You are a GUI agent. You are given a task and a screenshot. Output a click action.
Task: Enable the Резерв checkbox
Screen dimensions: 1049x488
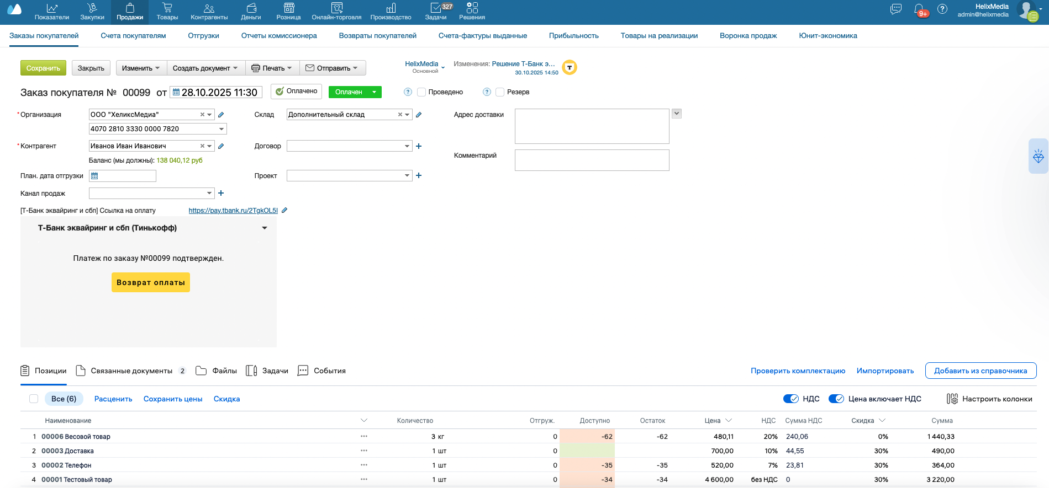pos(500,92)
